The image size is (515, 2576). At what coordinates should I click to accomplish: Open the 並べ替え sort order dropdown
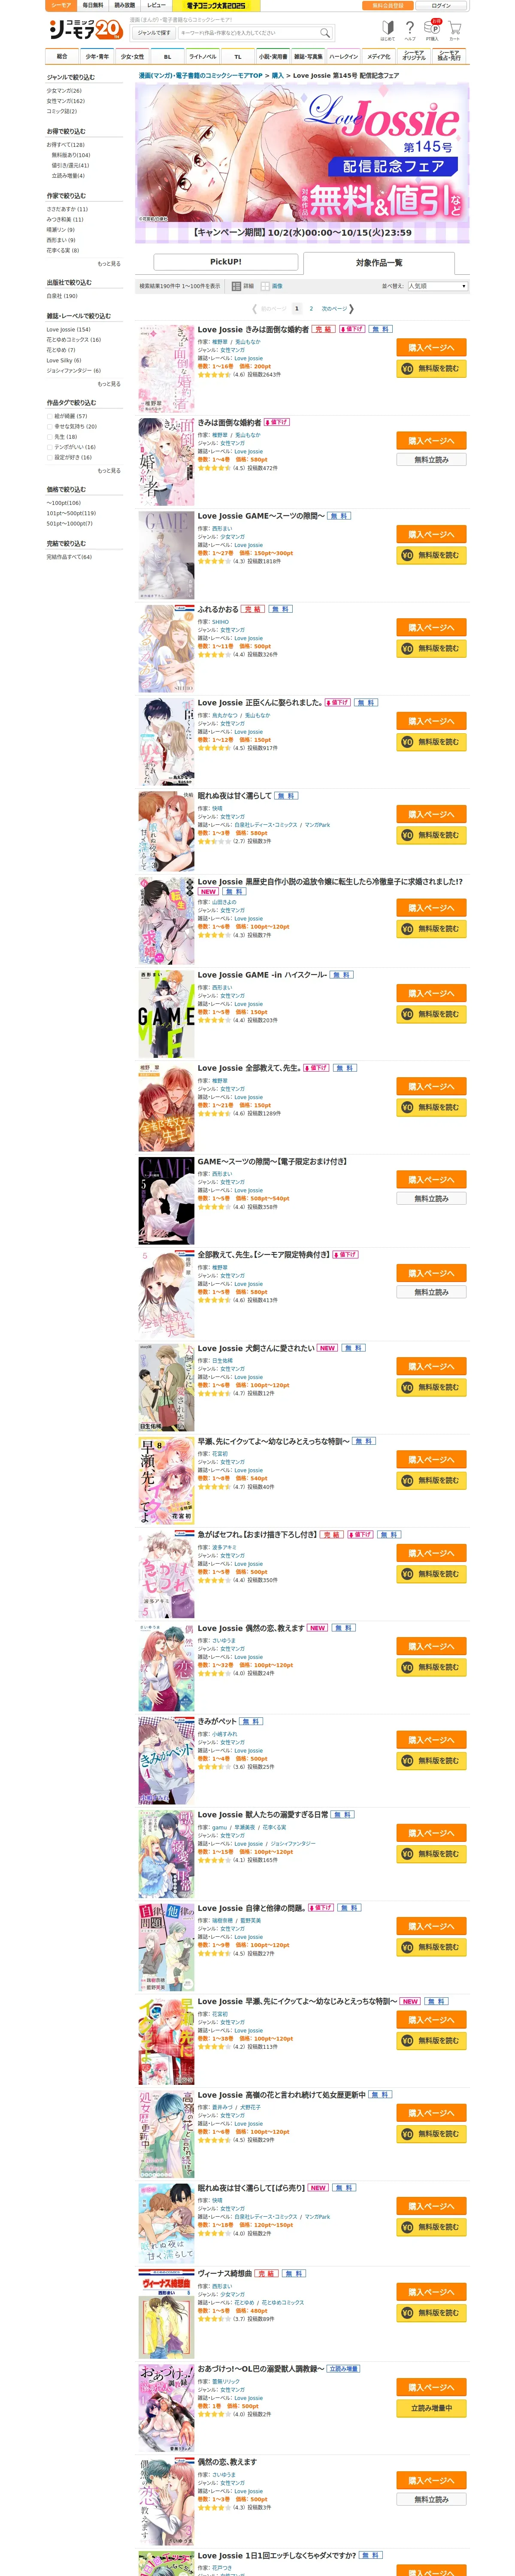[437, 286]
